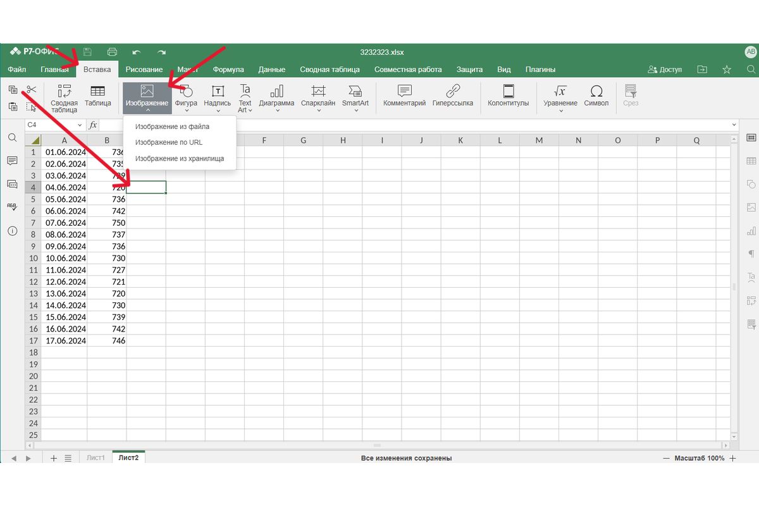Insert a Символ omega symbol
The width and height of the screenshot is (759, 506).
tap(596, 96)
